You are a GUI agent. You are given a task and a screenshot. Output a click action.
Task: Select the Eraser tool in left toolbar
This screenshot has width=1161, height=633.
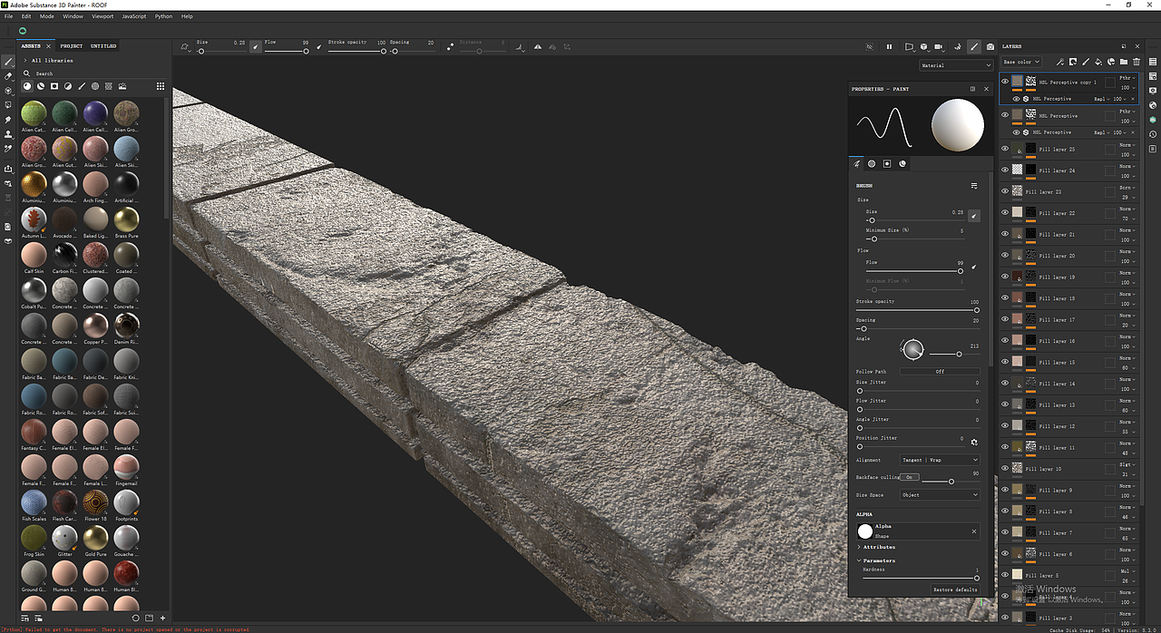8,76
